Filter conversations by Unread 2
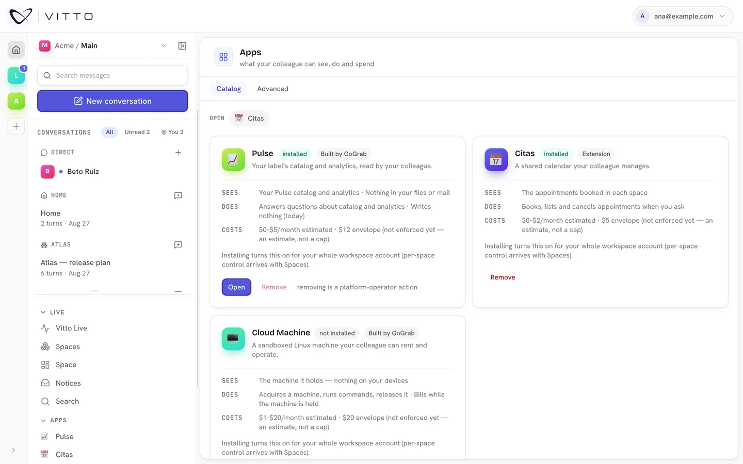The image size is (743, 464). [137, 132]
